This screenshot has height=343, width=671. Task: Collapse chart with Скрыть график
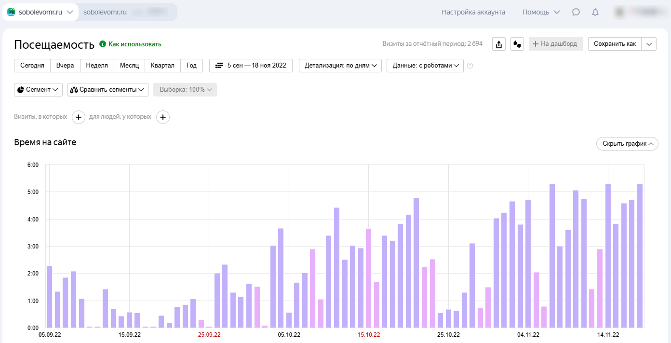tap(627, 144)
